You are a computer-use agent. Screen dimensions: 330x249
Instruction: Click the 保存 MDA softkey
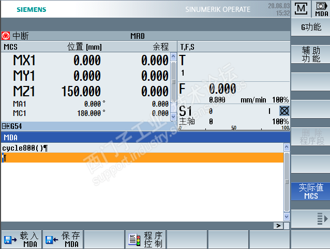click(x=63, y=240)
